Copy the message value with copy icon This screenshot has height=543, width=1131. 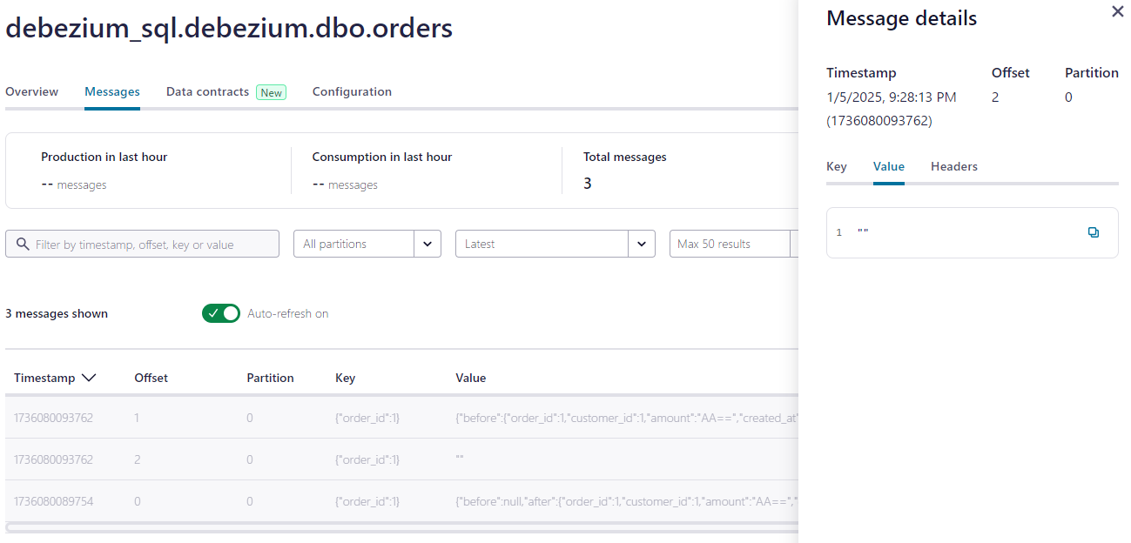pos(1094,232)
